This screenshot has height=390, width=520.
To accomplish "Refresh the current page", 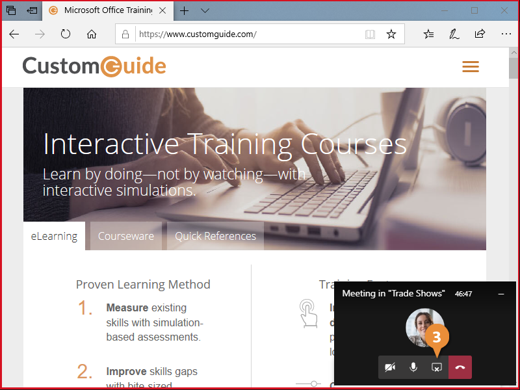I will click(66, 34).
